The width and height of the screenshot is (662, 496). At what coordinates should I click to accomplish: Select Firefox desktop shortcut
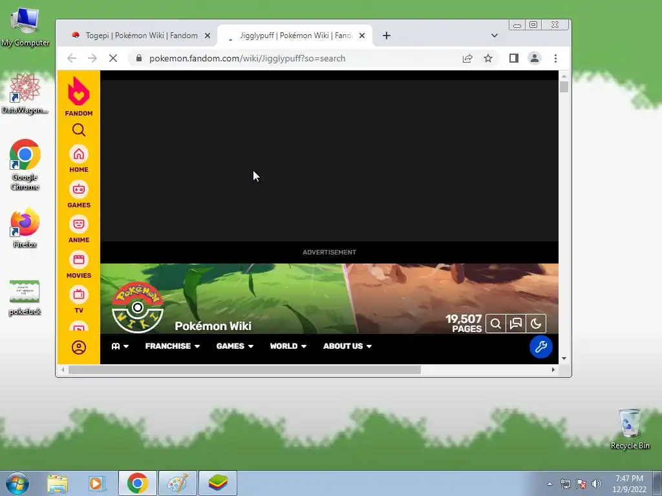point(25,227)
